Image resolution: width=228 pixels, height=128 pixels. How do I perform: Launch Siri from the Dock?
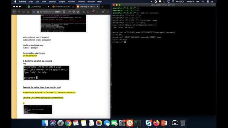(x=53, y=123)
